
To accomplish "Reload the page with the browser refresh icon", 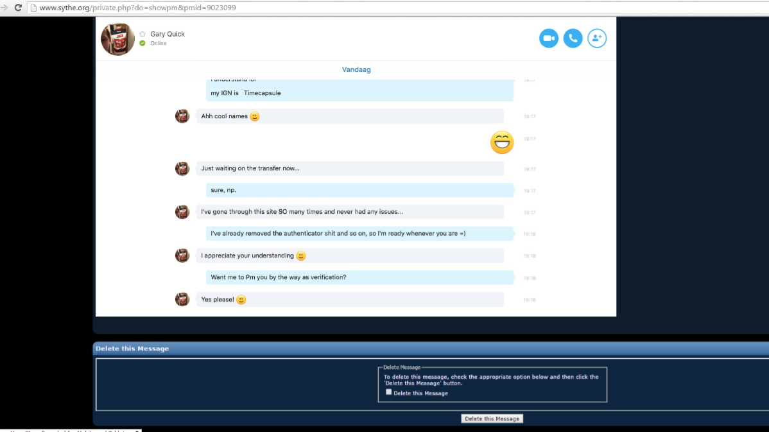I will tap(18, 7).
